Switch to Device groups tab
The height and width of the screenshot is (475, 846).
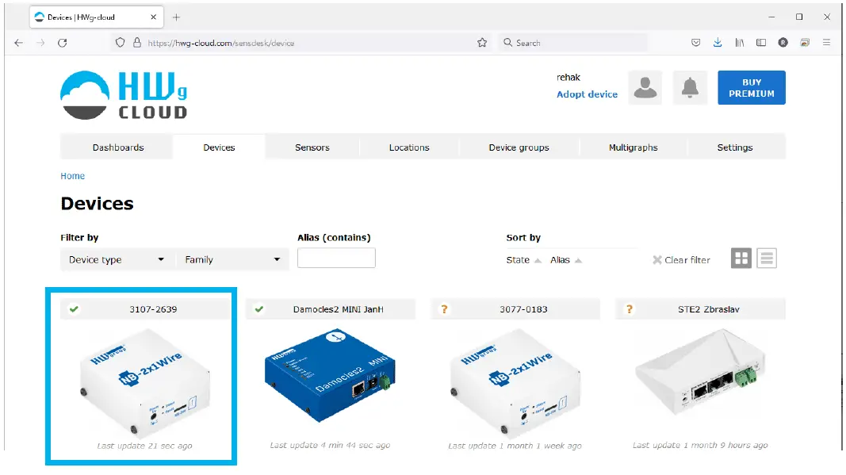tap(519, 147)
